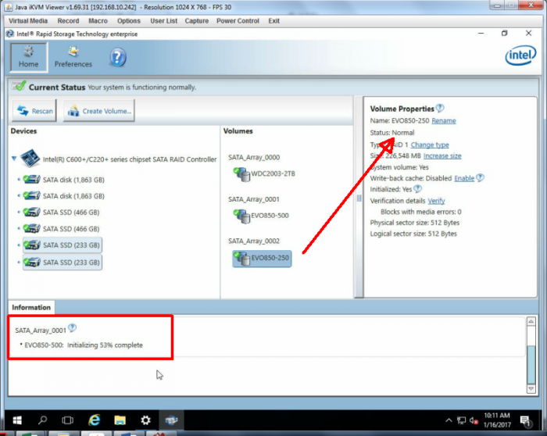Click the pane splitter handle beside Volume Properties
Image resolution: width=547 pixels, height=436 pixels.
click(359, 198)
